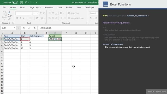
Task: Click the Cancel X in formula bar
Action: pyautogui.click(x=24, y=28)
